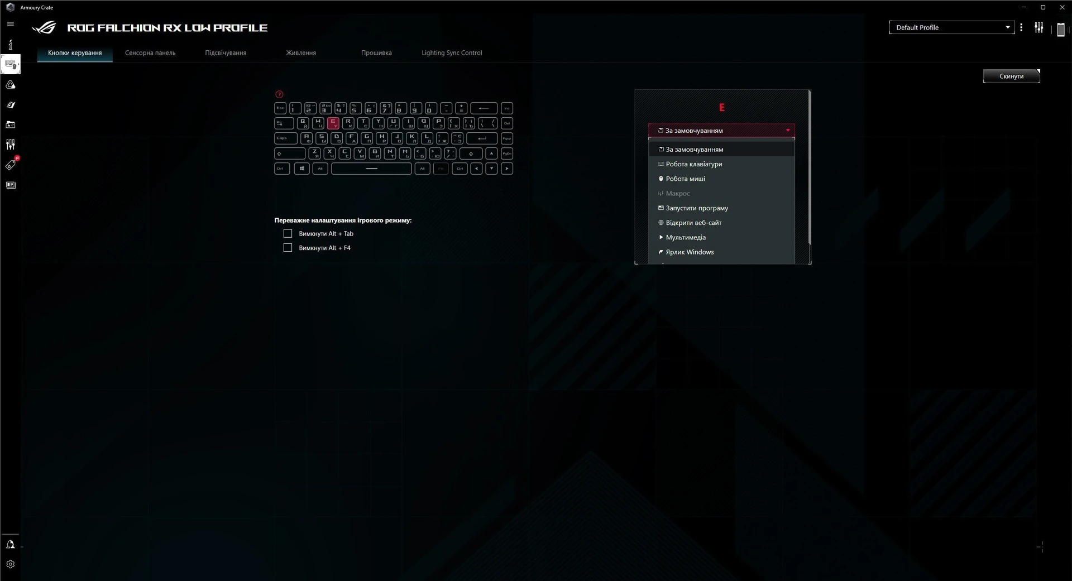Select the PgUp key on keyboard diagram
This screenshot has height=581, width=1072.
[x=507, y=138]
